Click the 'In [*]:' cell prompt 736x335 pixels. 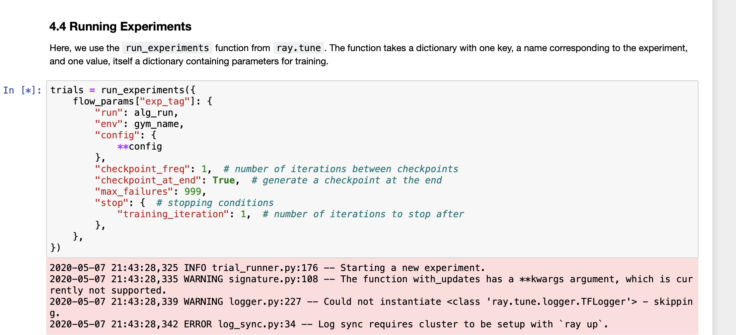click(22, 90)
